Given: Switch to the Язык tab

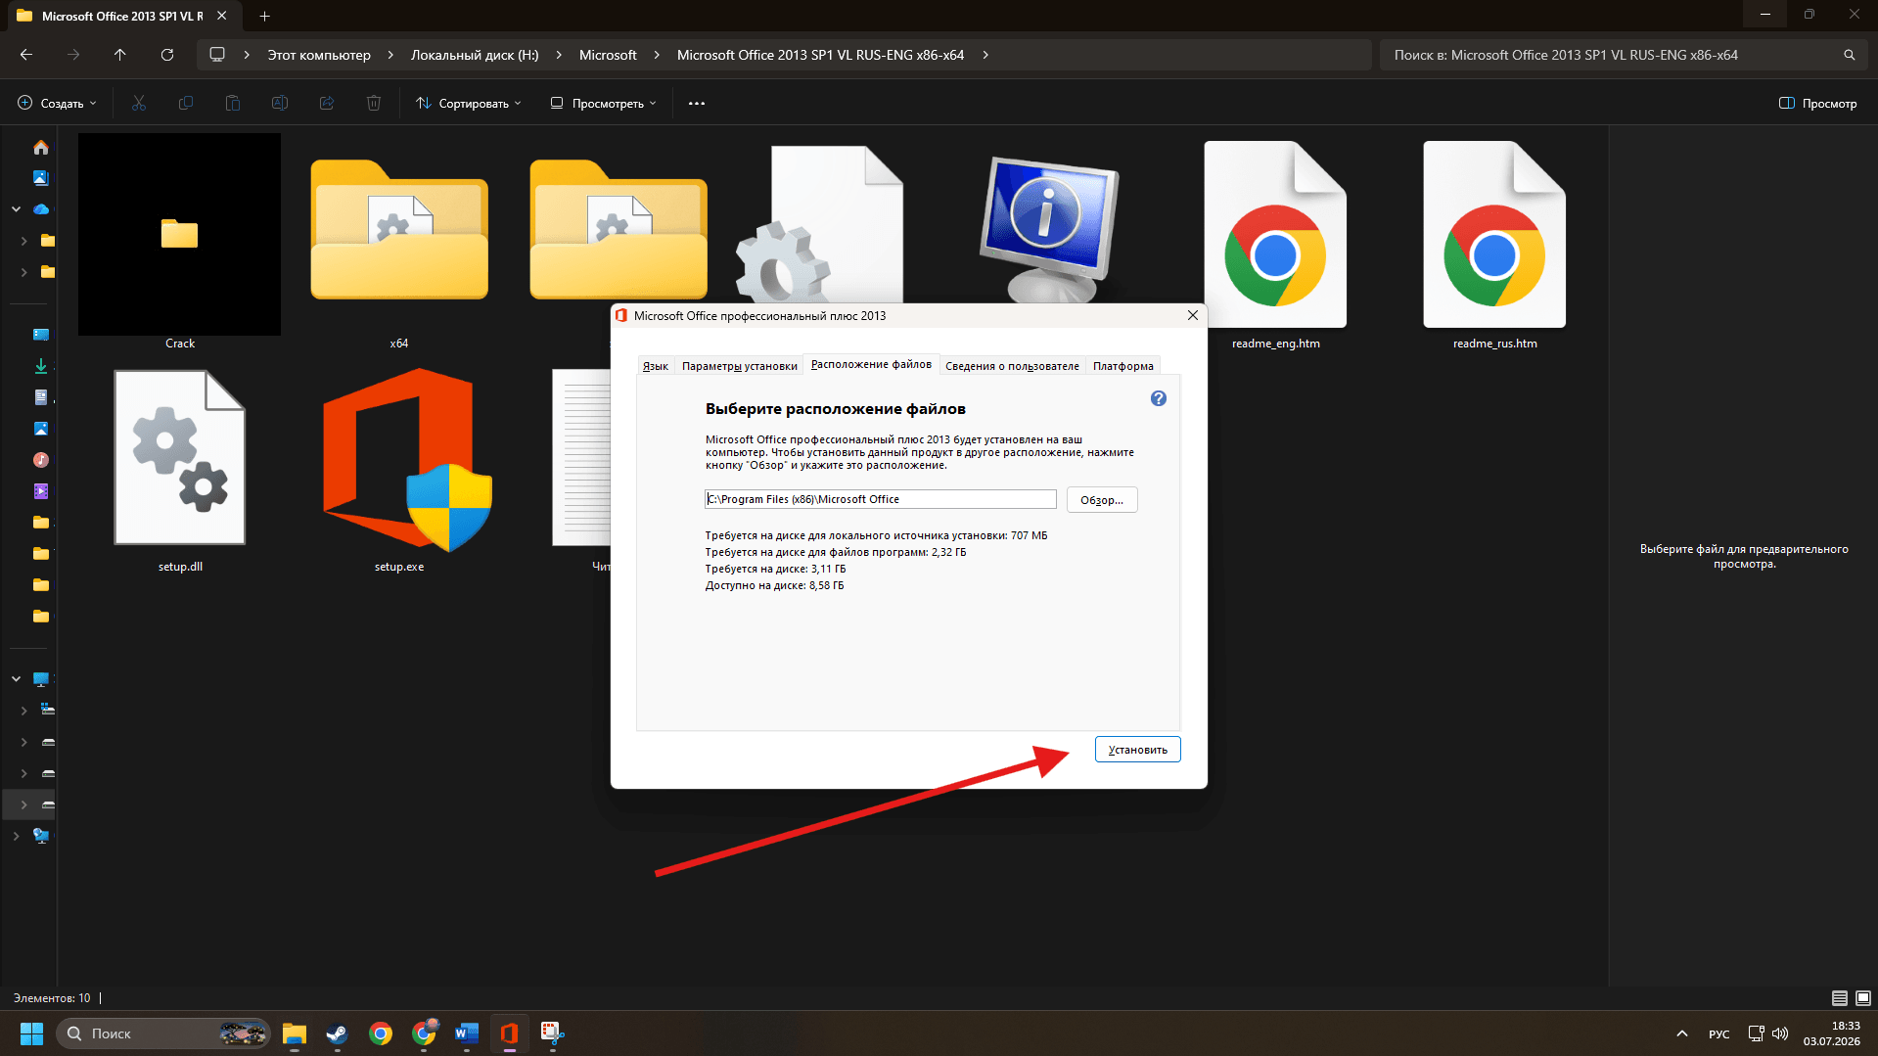Looking at the screenshot, I should [x=656, y=366].
